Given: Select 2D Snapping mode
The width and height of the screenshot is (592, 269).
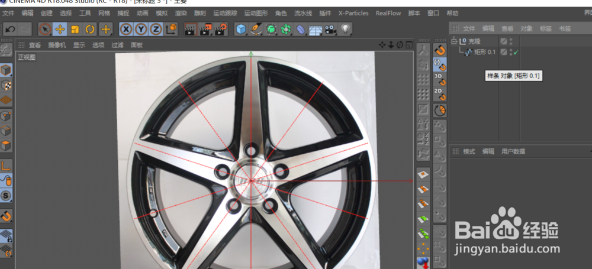Looking at the screenshot, I should (439, 94).
